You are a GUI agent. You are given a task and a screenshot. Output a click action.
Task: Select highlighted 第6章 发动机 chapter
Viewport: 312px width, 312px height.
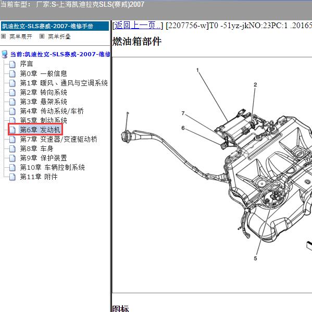click(x=40, y=130)
